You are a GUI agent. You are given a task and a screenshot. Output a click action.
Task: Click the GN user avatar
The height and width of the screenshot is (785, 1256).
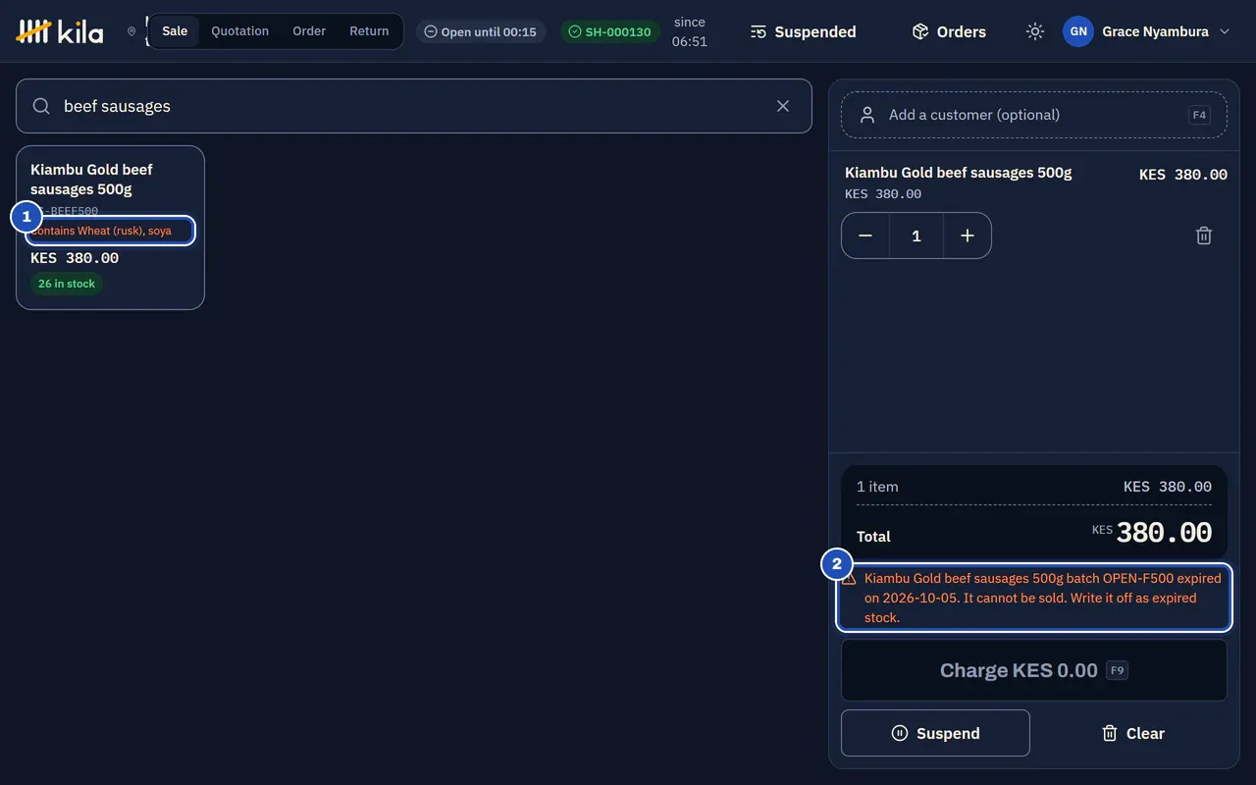(1078, 31)
